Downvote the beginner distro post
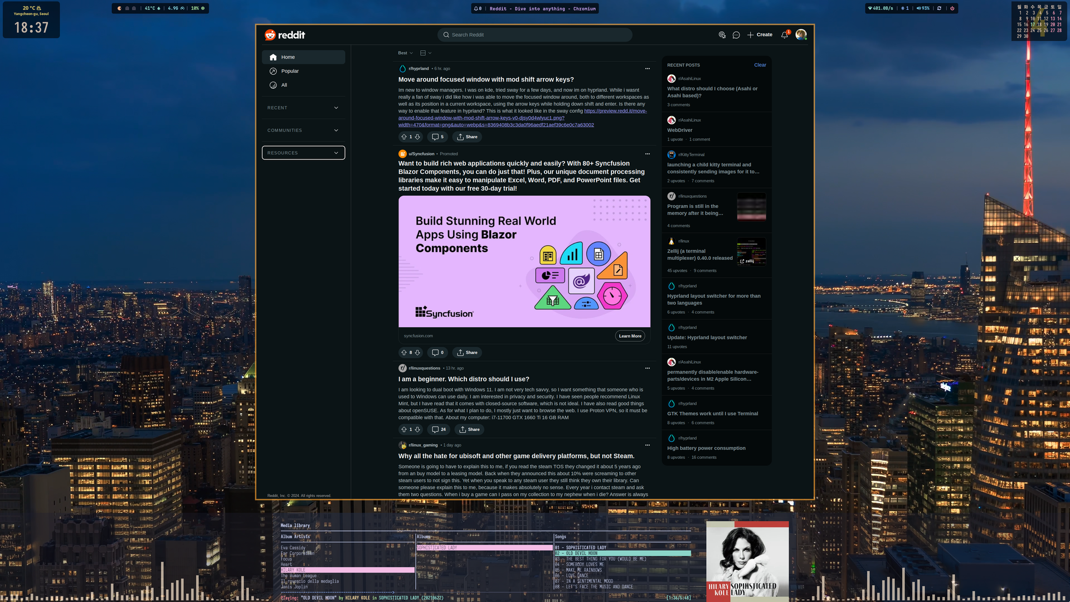This screenshot has height=602, width=1070. (417, 430)
